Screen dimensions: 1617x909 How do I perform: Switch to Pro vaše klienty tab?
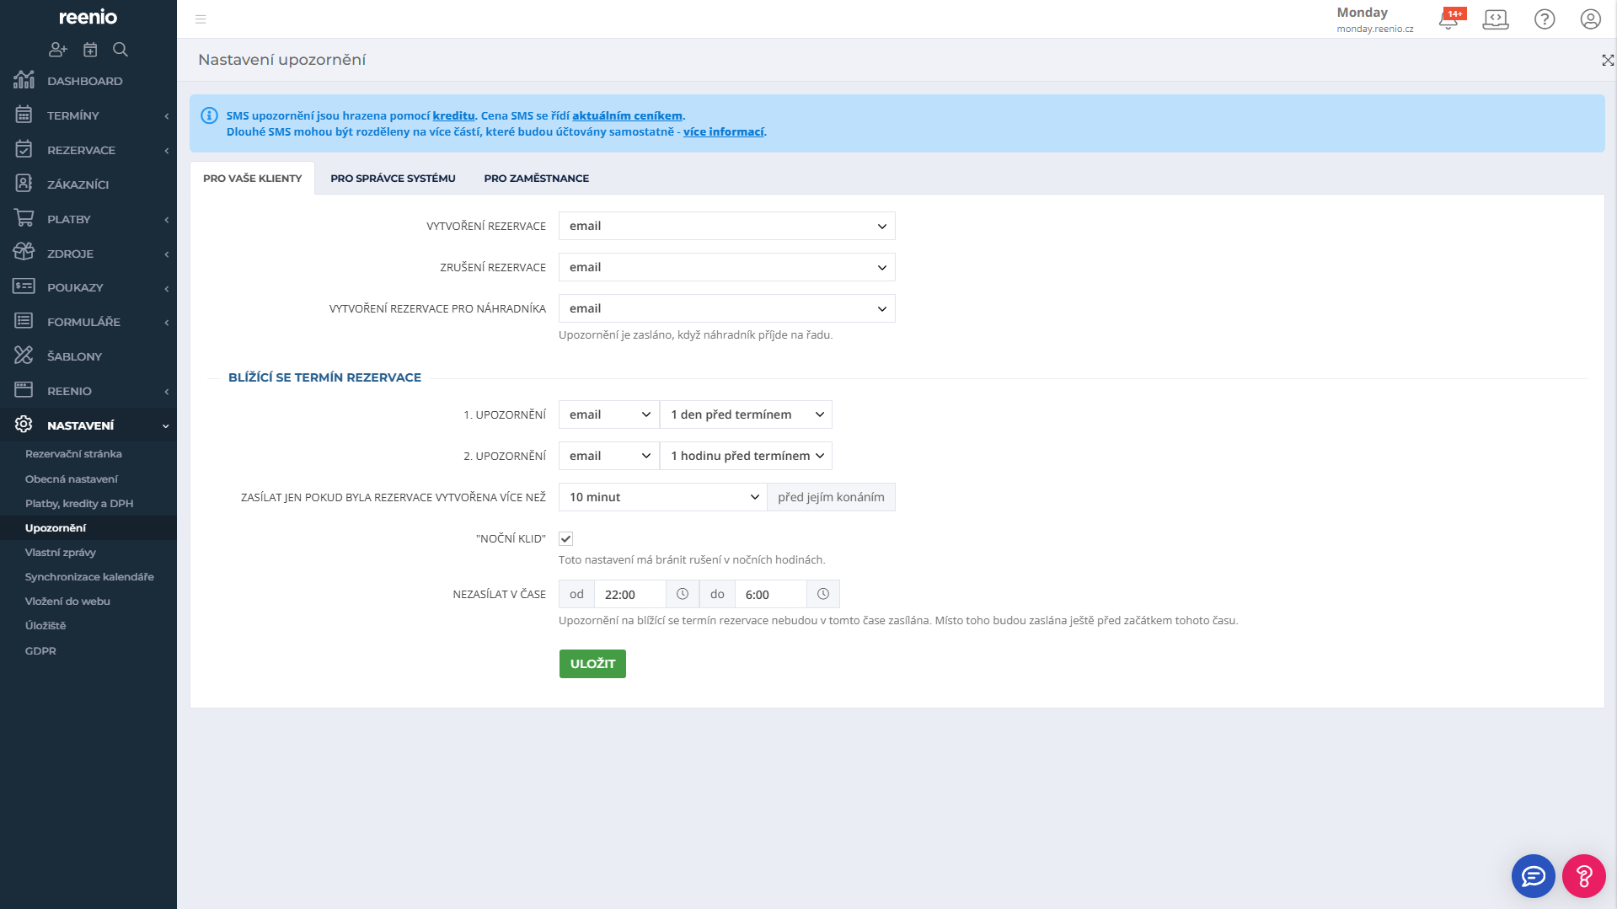[x=252, y=178]
